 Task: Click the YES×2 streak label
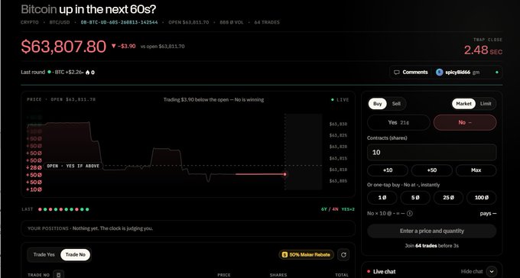(x=348, y=209)
